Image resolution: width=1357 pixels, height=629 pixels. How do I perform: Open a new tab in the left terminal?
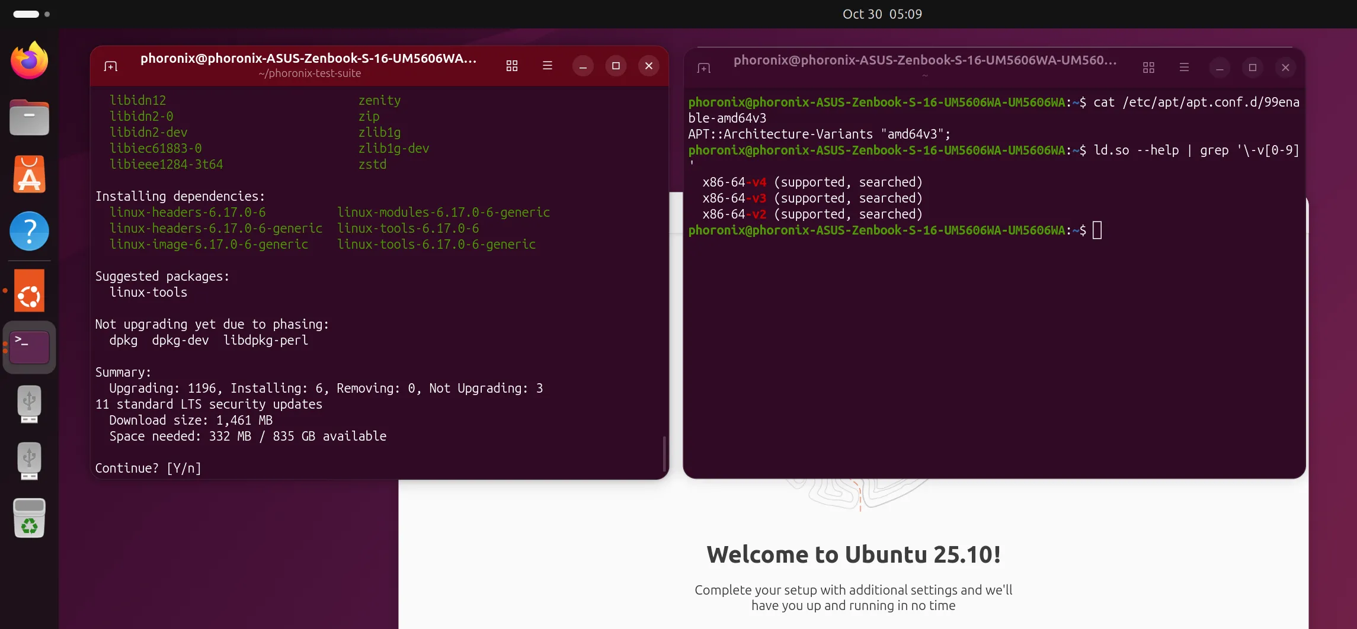110,66
